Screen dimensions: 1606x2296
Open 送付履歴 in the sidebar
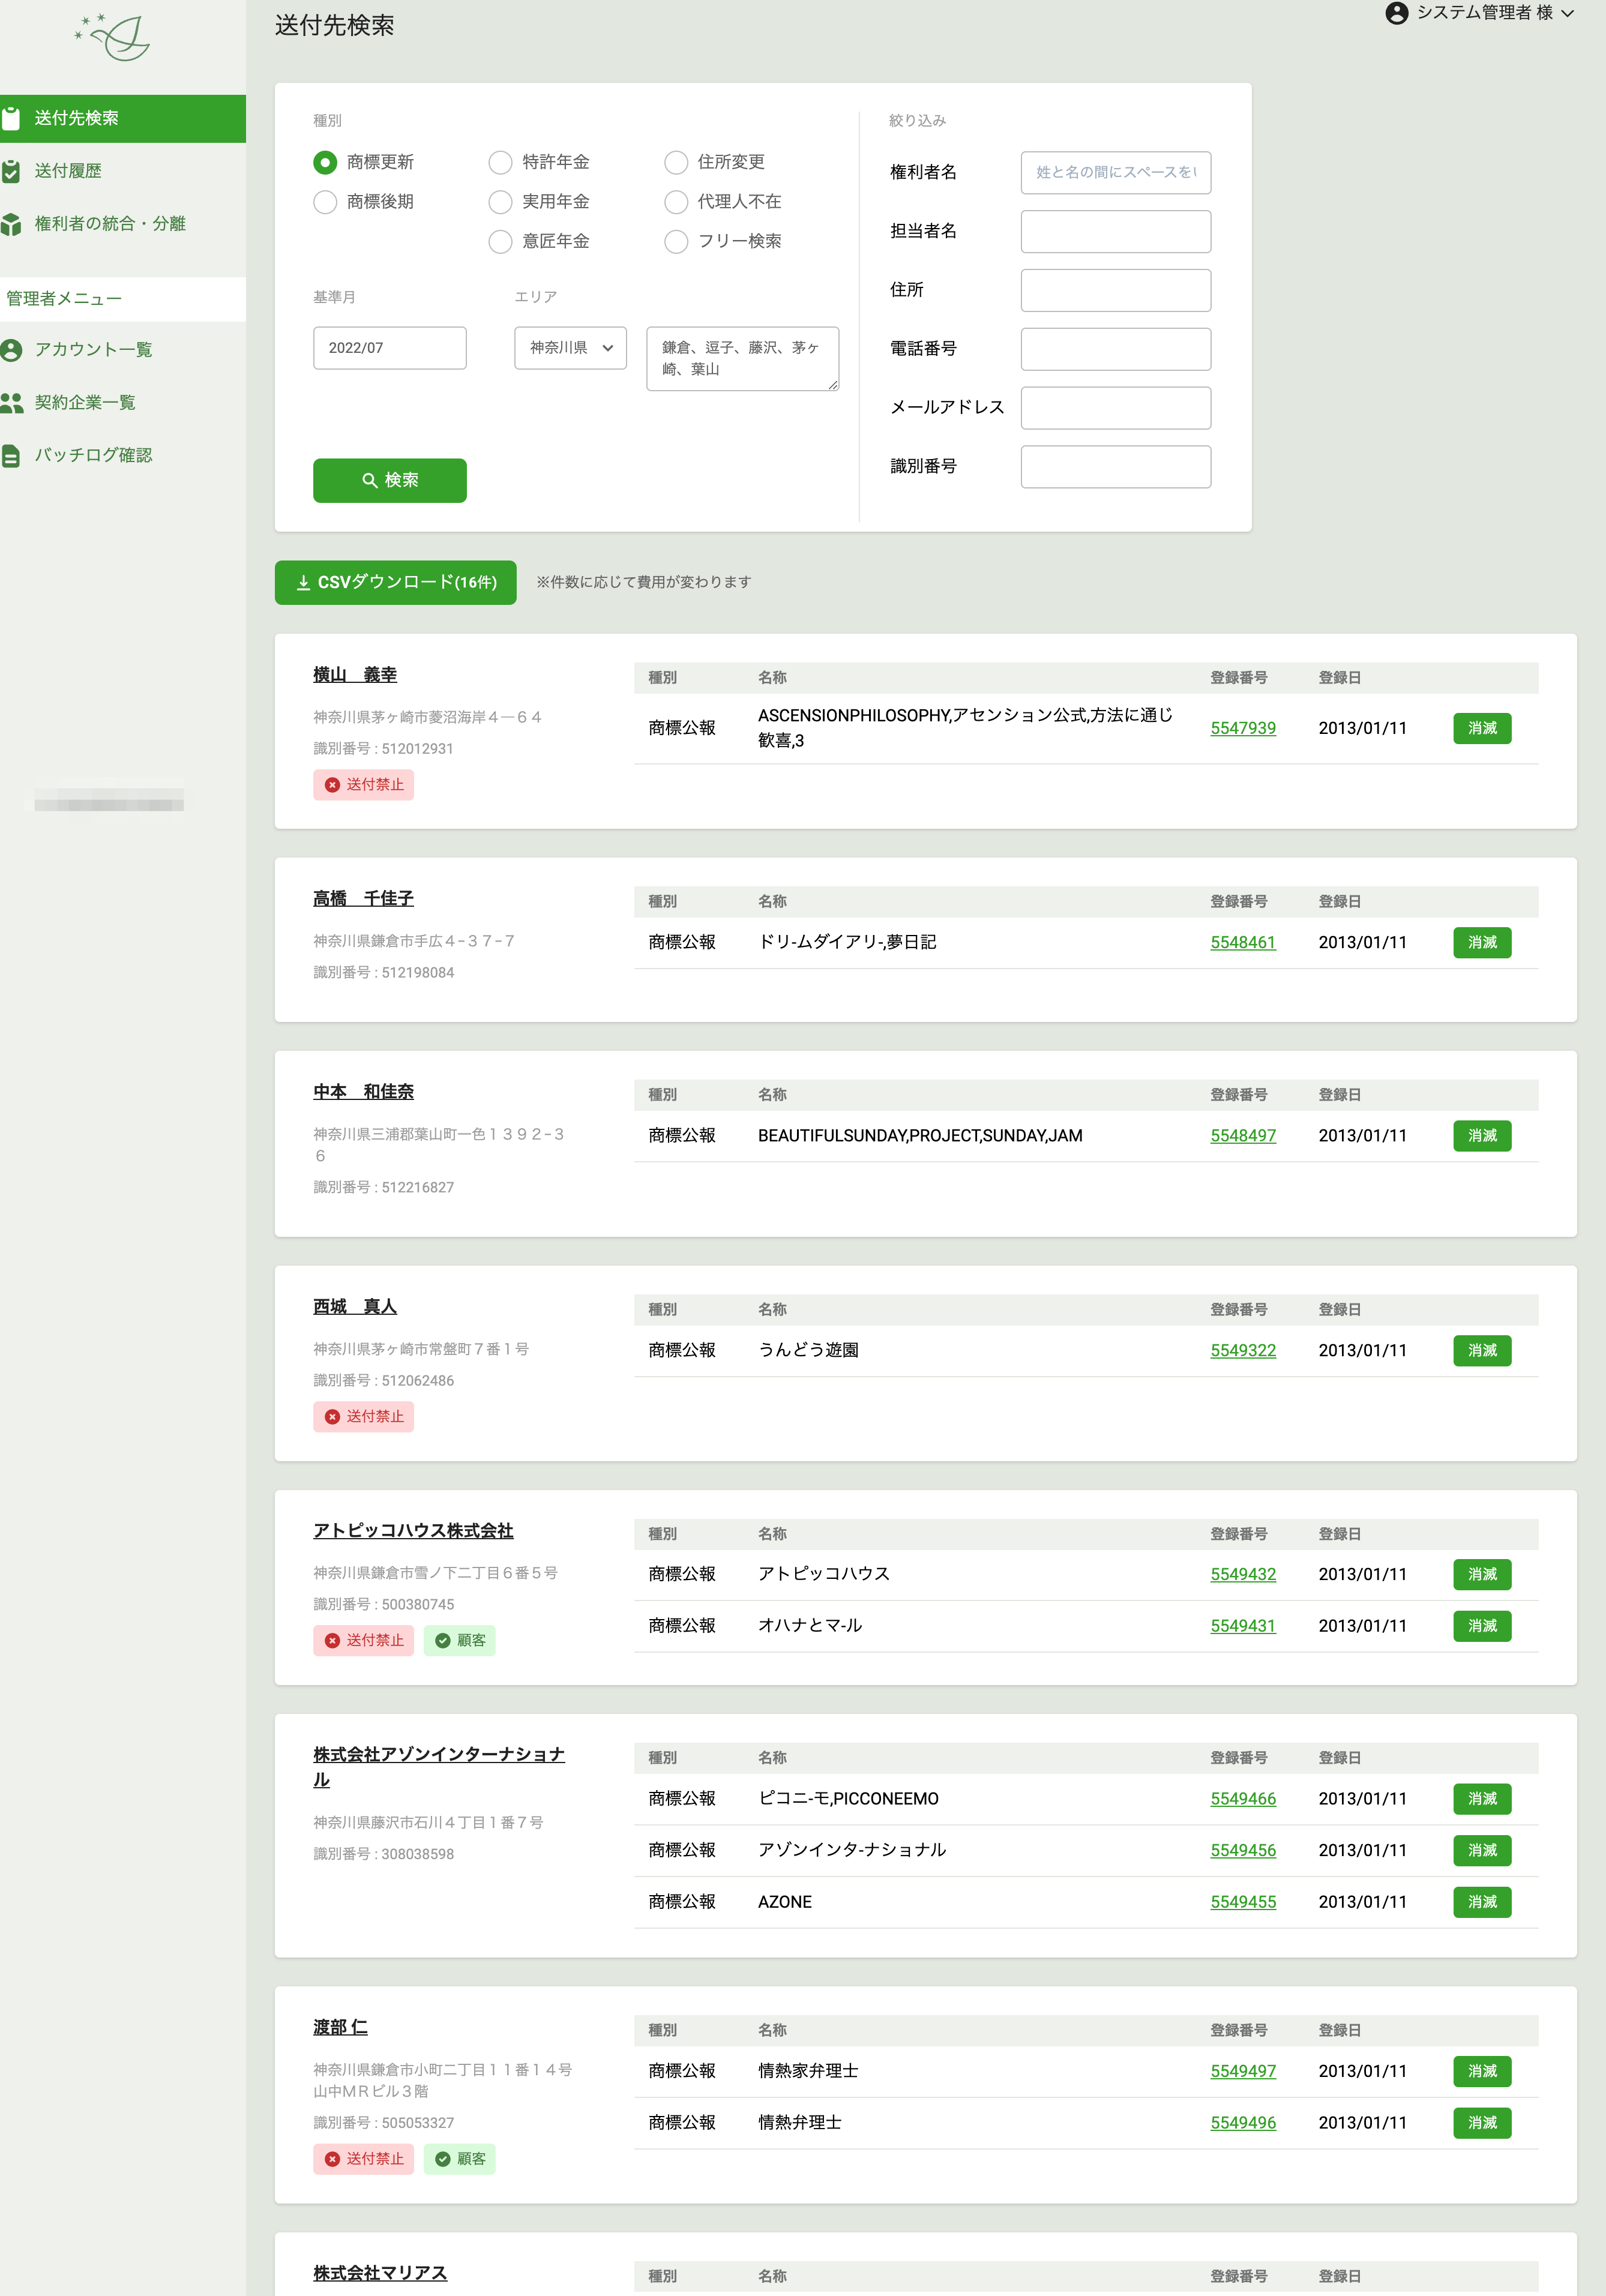[68, 171]
